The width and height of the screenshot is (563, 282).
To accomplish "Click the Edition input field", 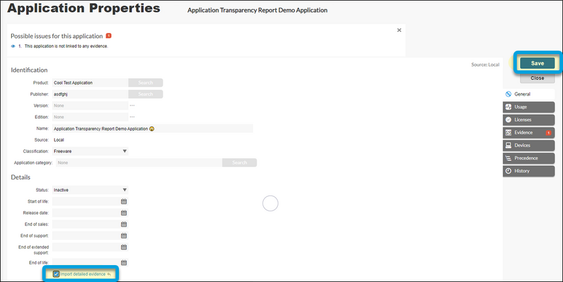I will [x=90, y=117].
